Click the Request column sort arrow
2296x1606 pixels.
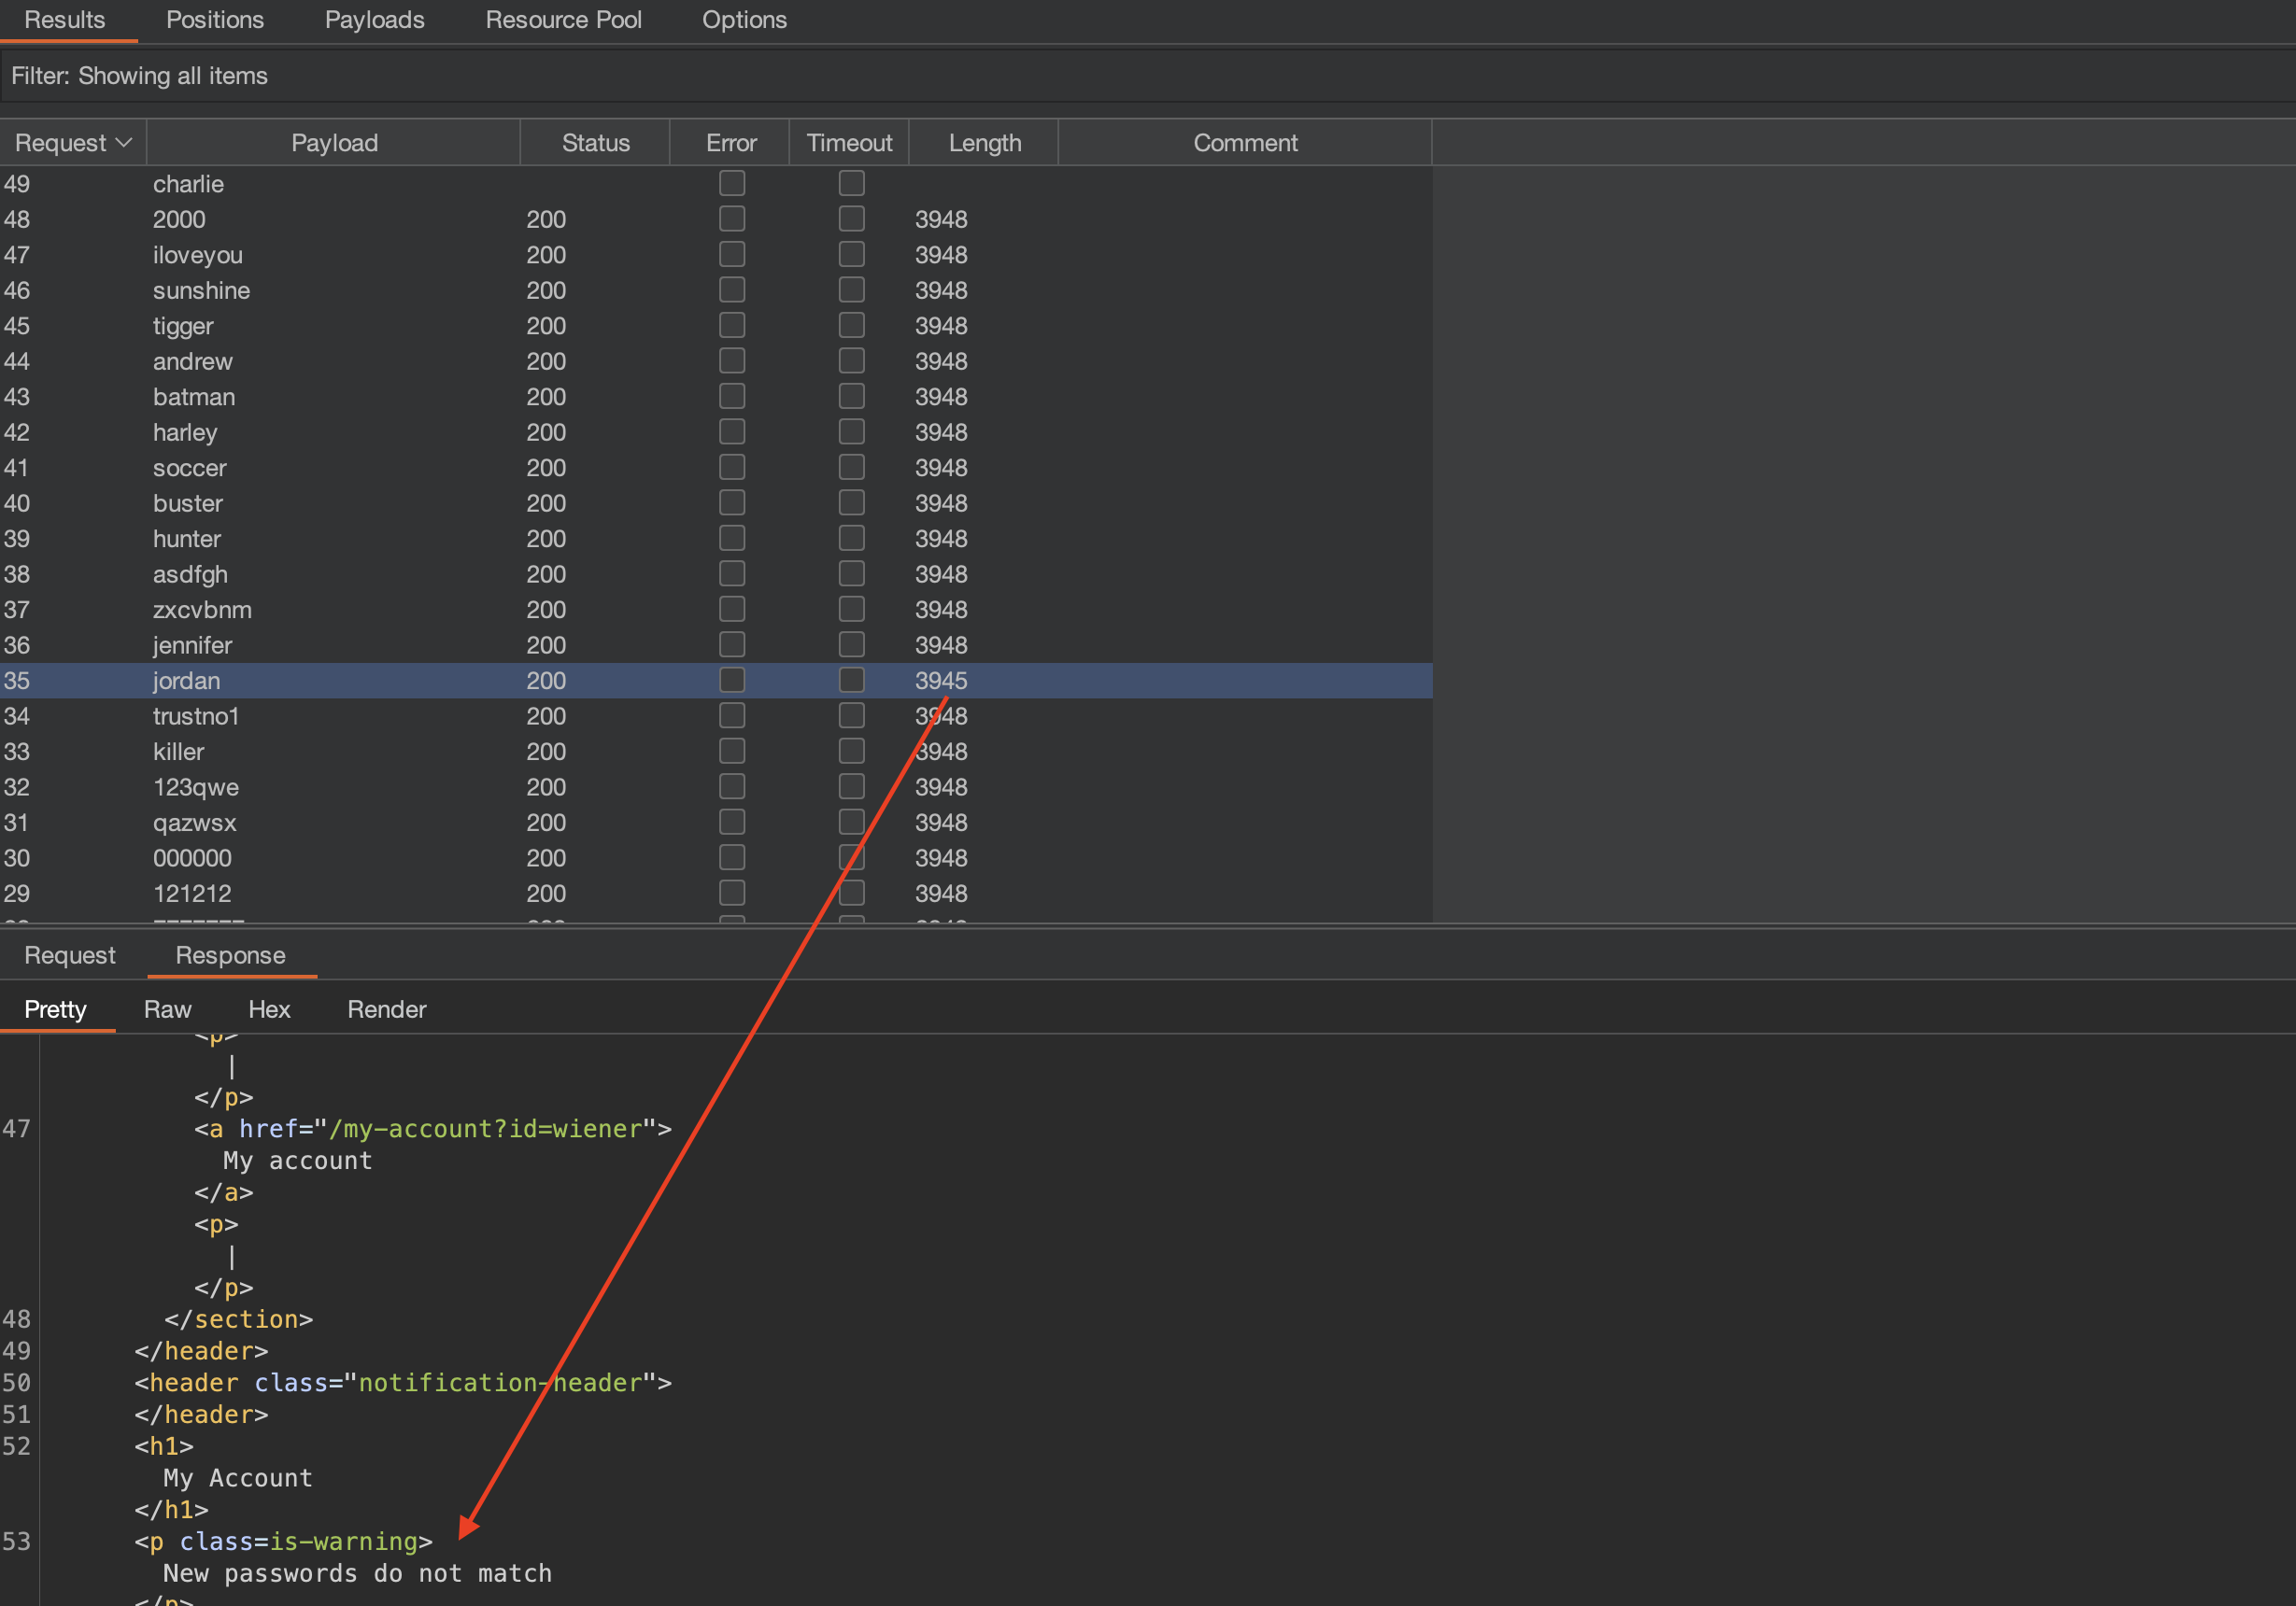[x=124, y=143]
